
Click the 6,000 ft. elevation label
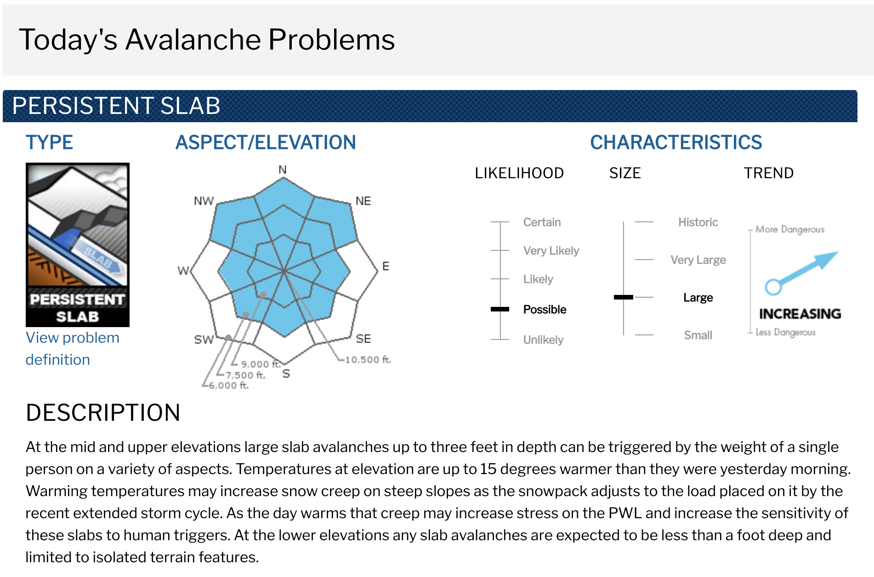tap(229, 385)
